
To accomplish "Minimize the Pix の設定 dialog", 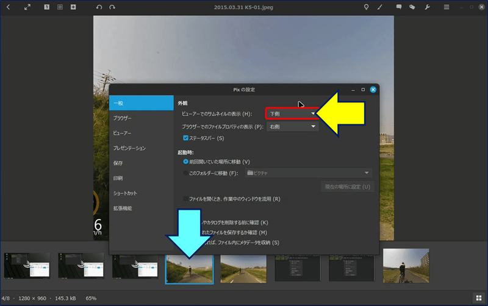I will pyautogui.click(x=353, y=90).
